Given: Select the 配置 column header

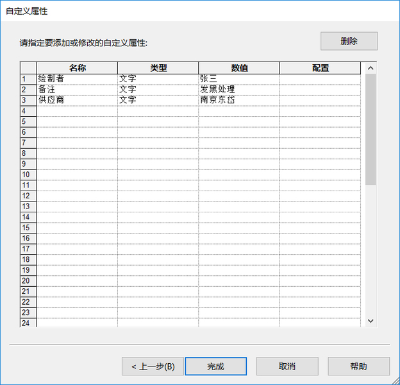Looking at the screenshot, I should [x=321, y=68].
